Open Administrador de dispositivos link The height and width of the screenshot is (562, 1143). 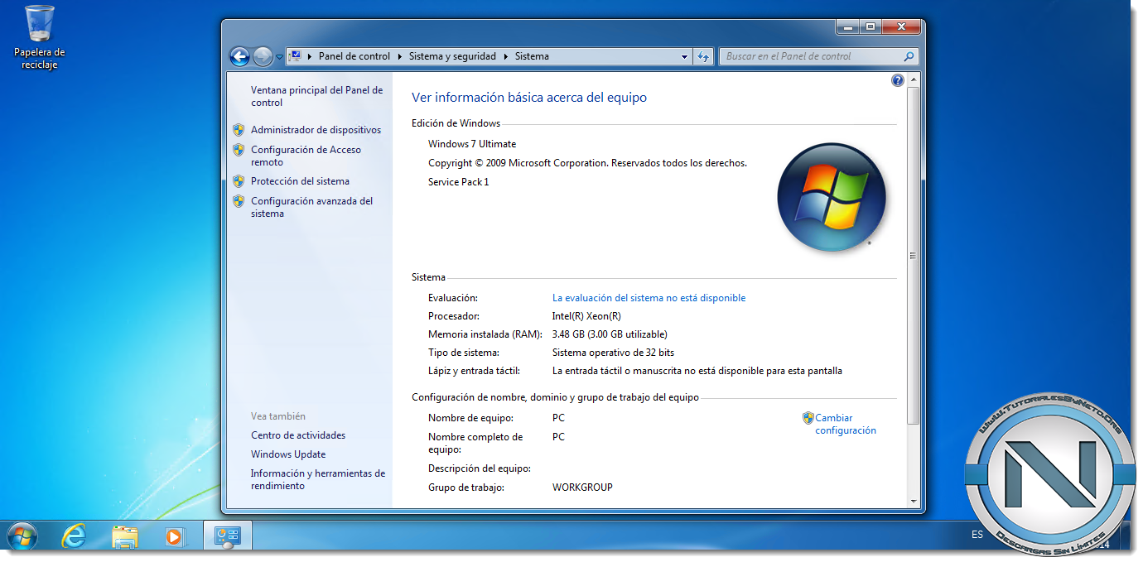click(316, 130)
